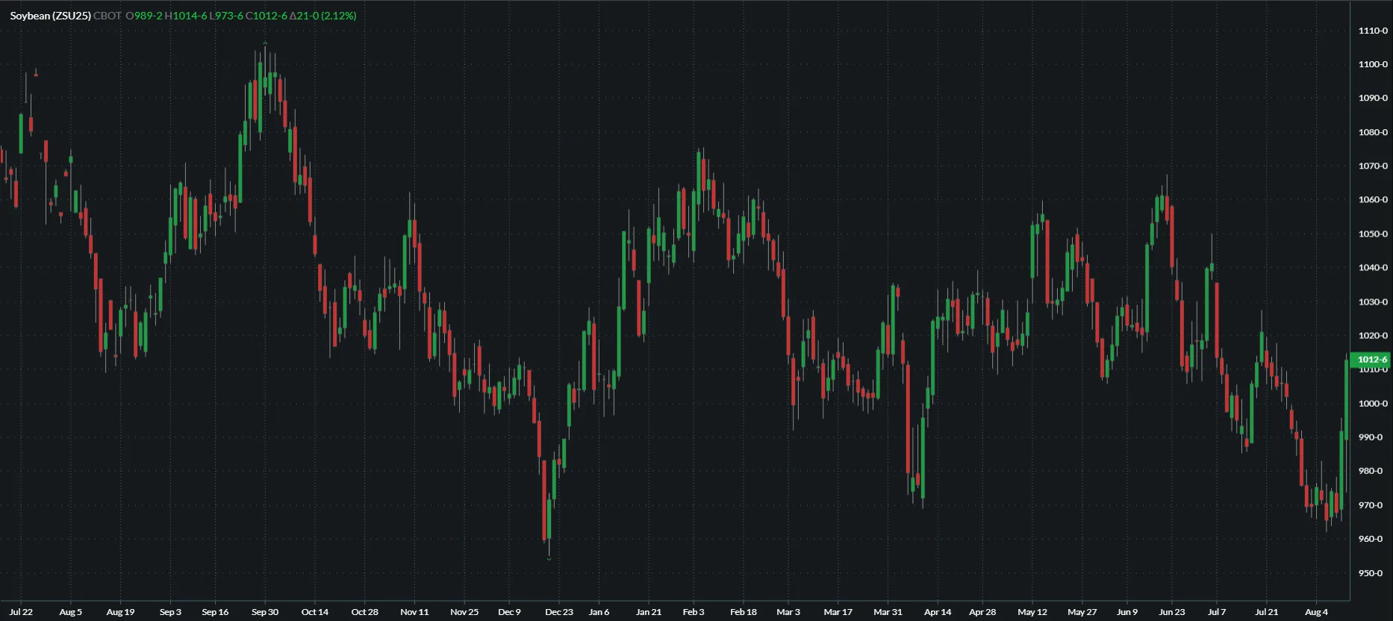
Task: Click the high marker above the Sep 30 peak
Action: (265, 43)
